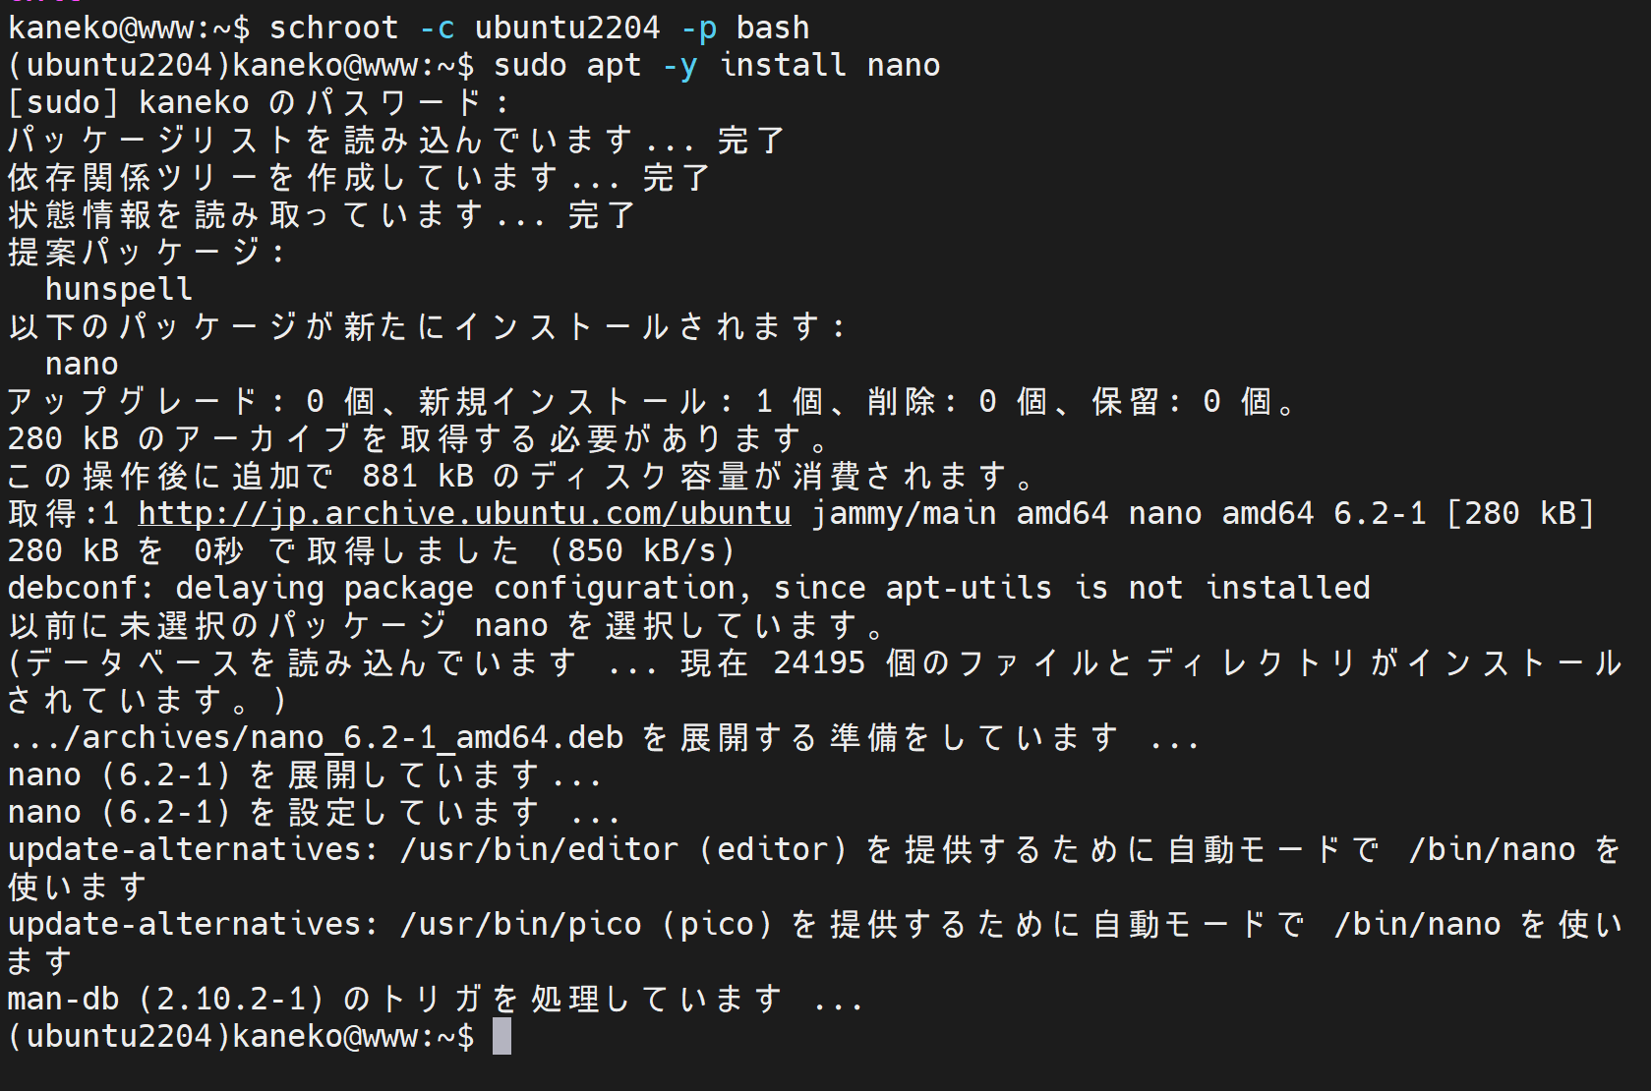This screenshot has width=1651, height=1091.
Task: Click the 'nano' package under new installs
Action: pyautogui.click(x=82, y=365)
